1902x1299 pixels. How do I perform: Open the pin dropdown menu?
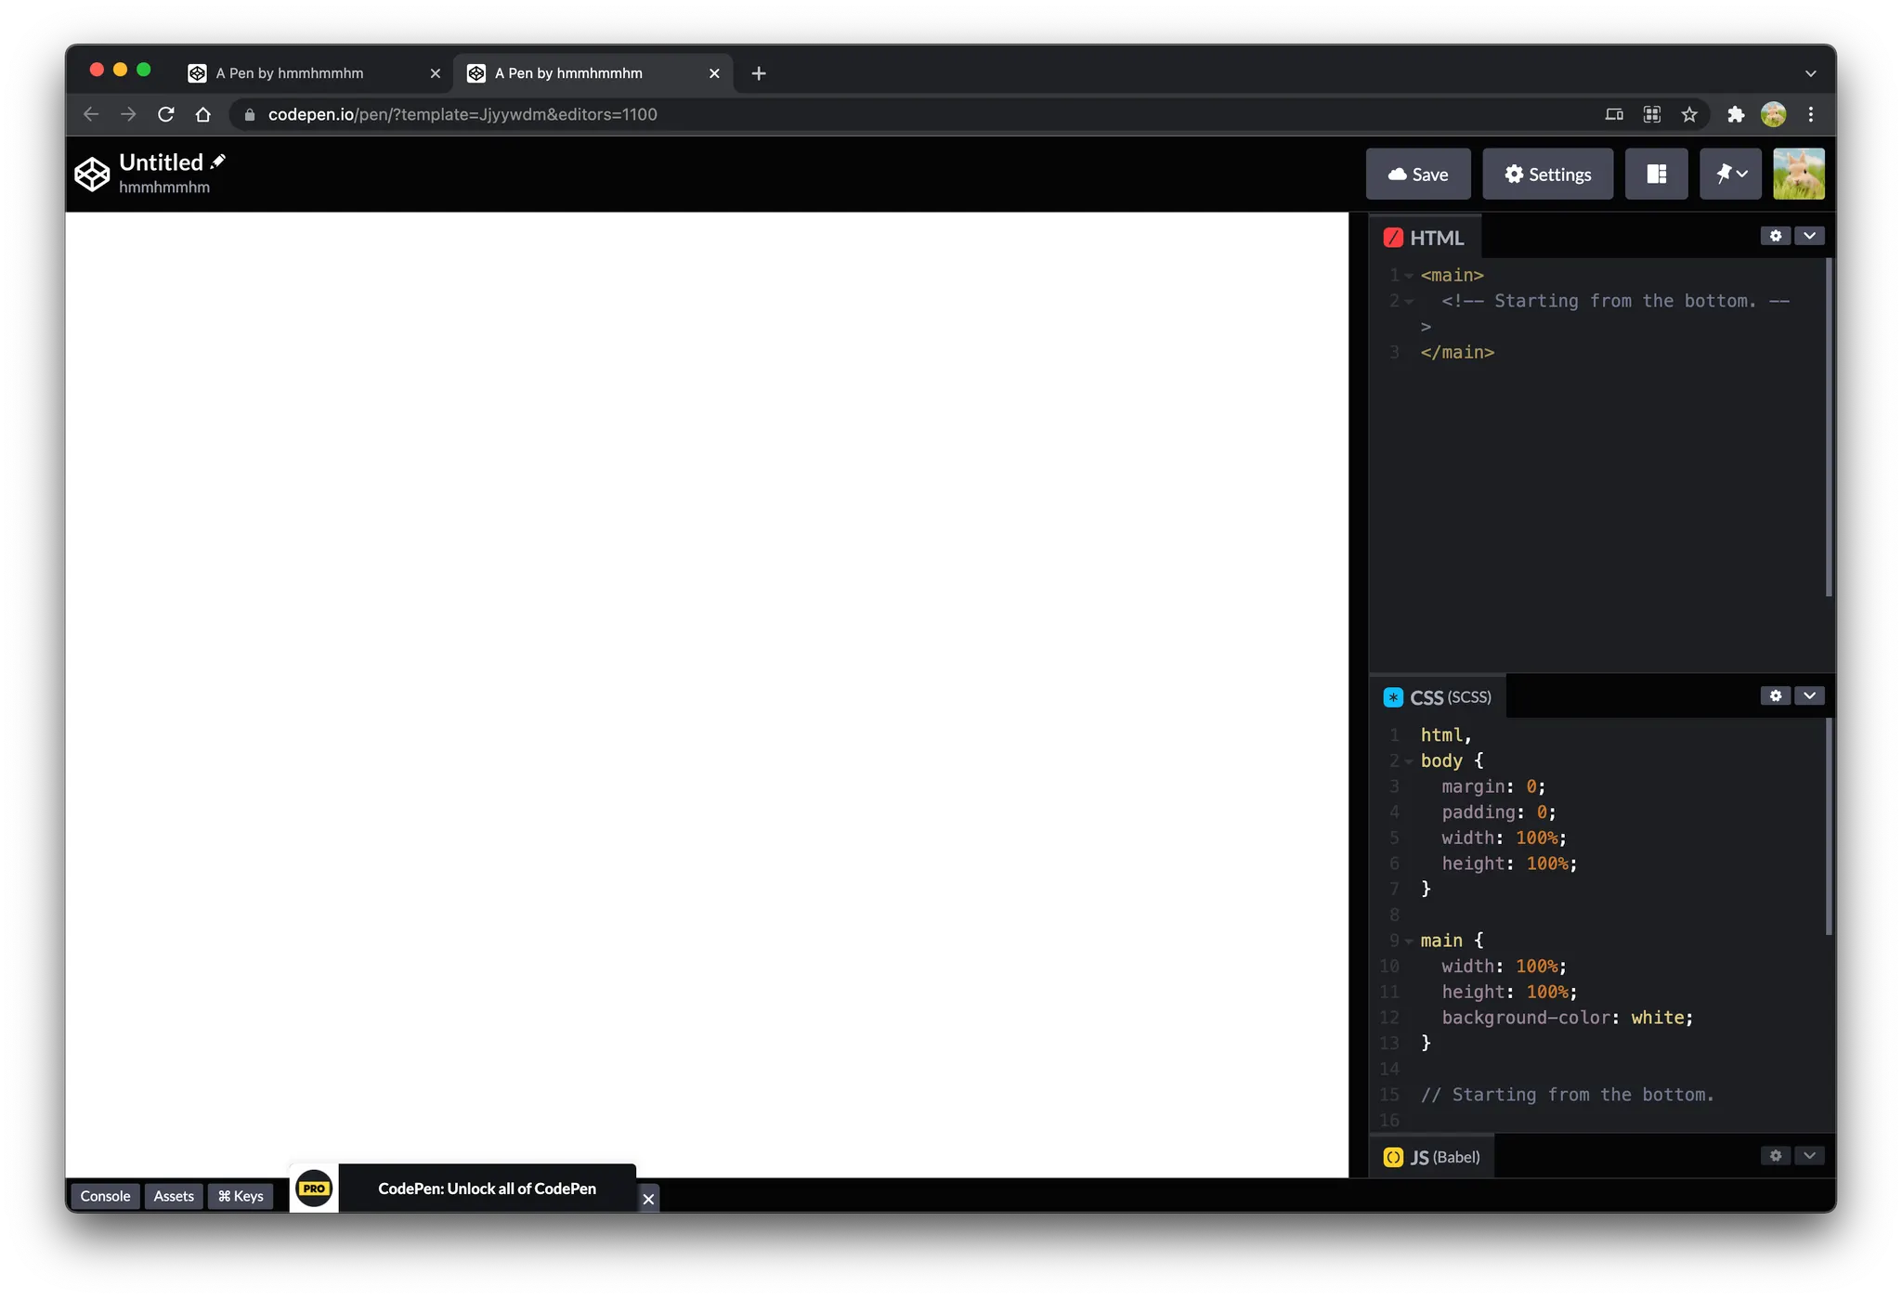tap(1730, 174)
